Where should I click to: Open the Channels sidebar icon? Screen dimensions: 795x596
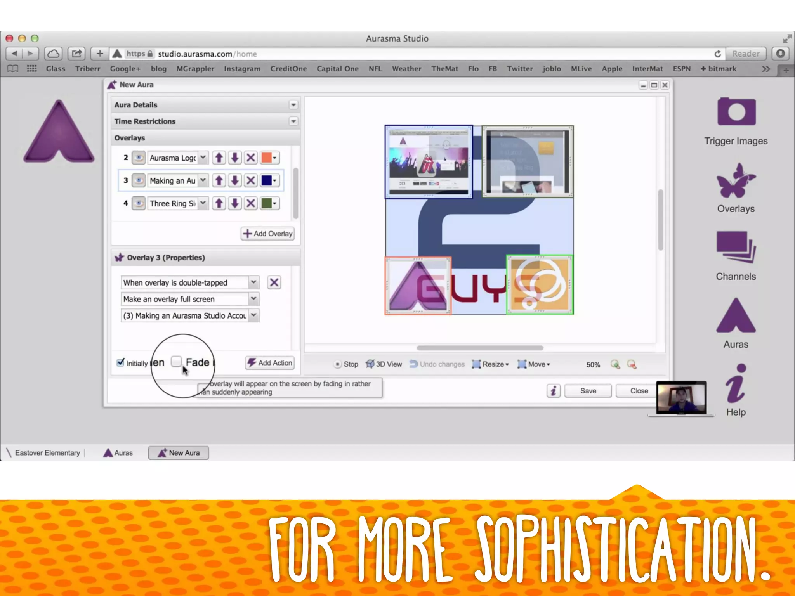(x=736, y=248)
